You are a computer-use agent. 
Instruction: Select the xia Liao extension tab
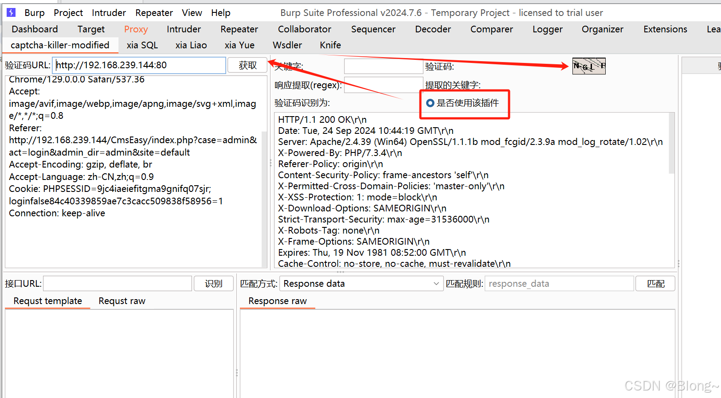pyautogui.click(x=191, y=45)
